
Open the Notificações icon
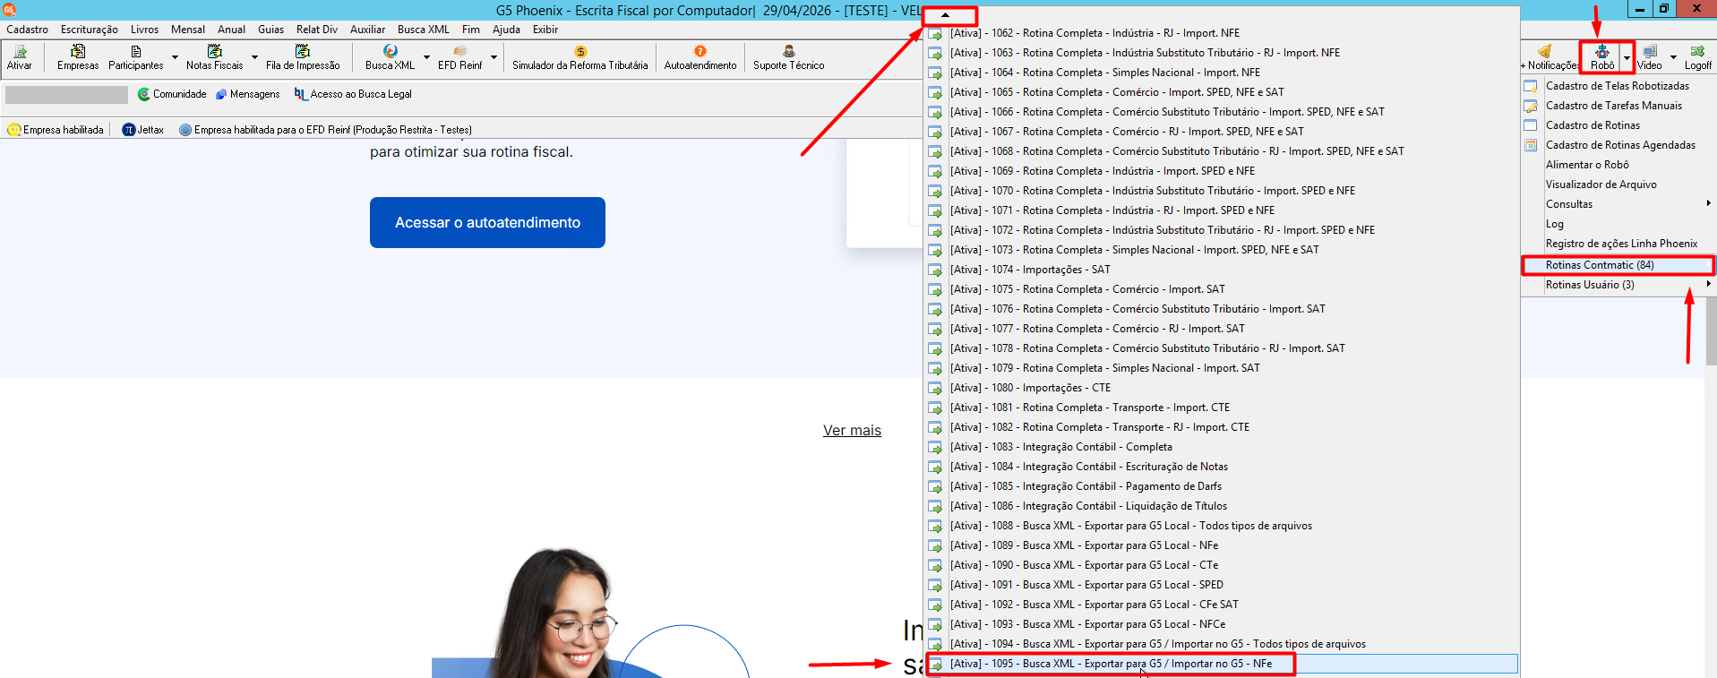pos(1549,57)
